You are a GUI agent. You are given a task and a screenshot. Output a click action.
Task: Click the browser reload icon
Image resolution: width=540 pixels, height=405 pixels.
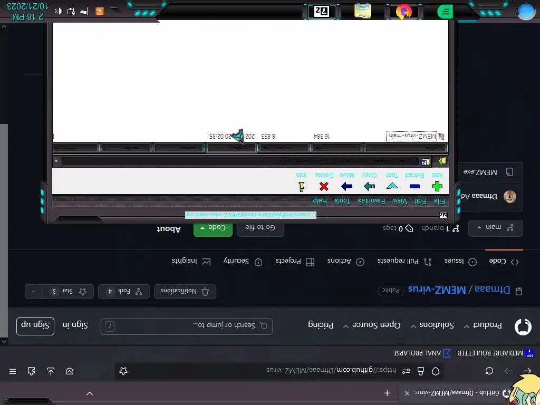489,371
